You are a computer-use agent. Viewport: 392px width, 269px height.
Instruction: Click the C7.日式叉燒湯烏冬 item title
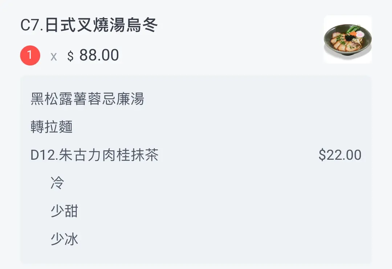click(89, 26)
